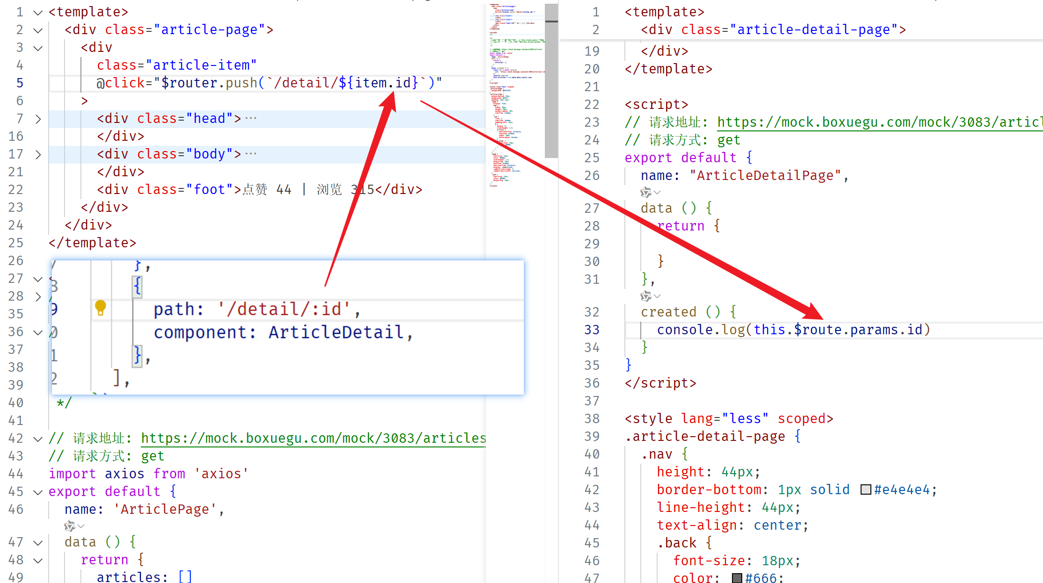Open dropdown arrow beside AI icon above right data()

[x=657, y=192]
